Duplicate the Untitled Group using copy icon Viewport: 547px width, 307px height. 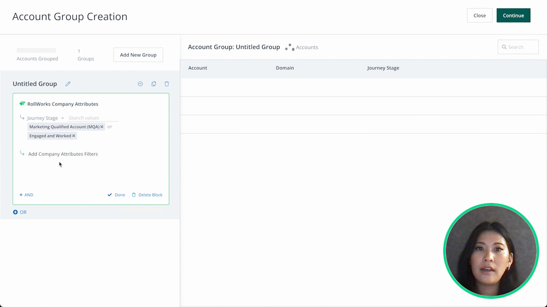pos(153,84)
